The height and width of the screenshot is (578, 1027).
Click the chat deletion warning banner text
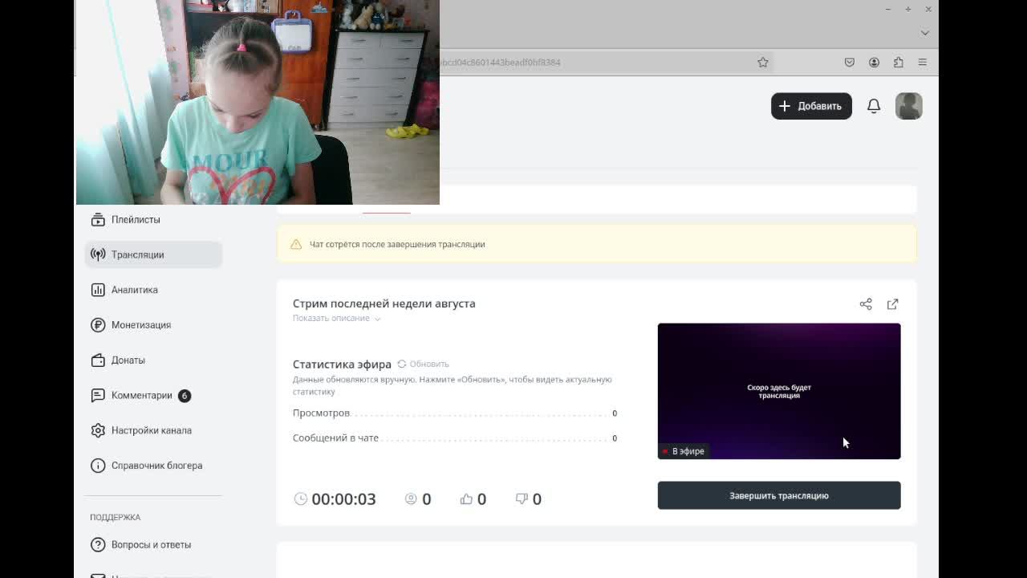coord(397,244)
